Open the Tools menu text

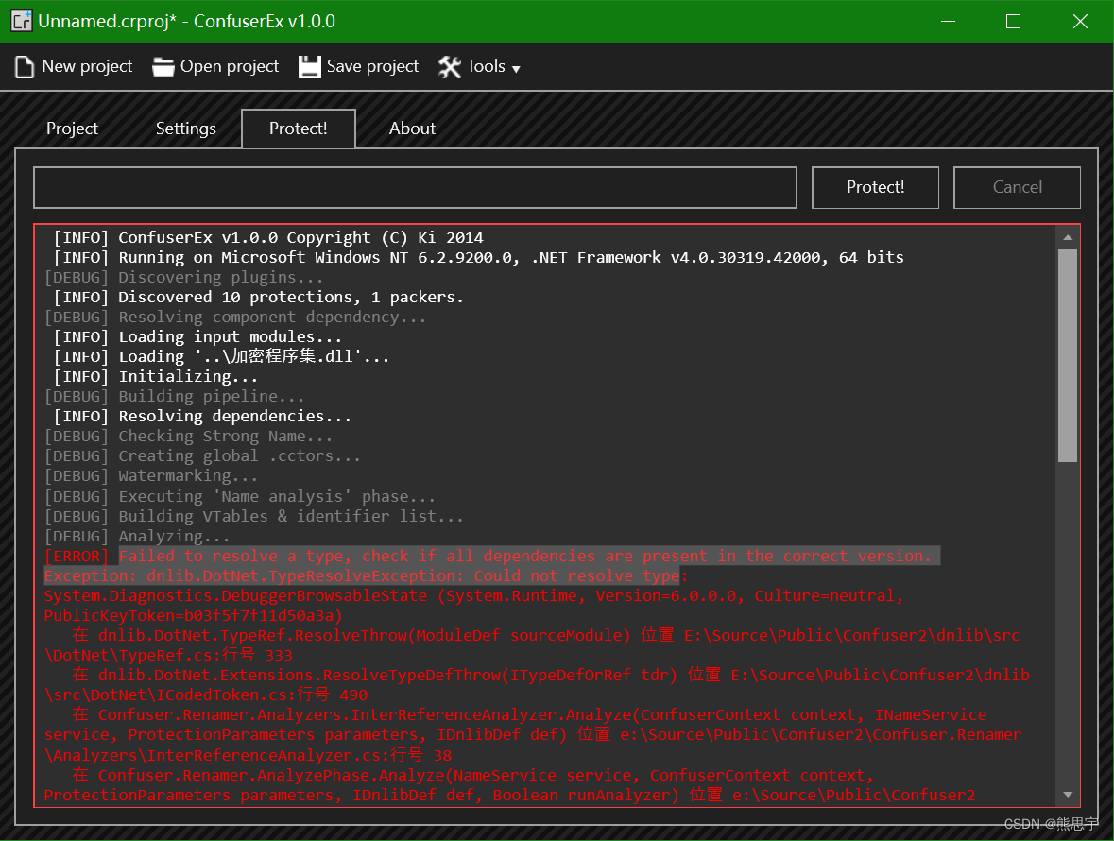(486, 66)
